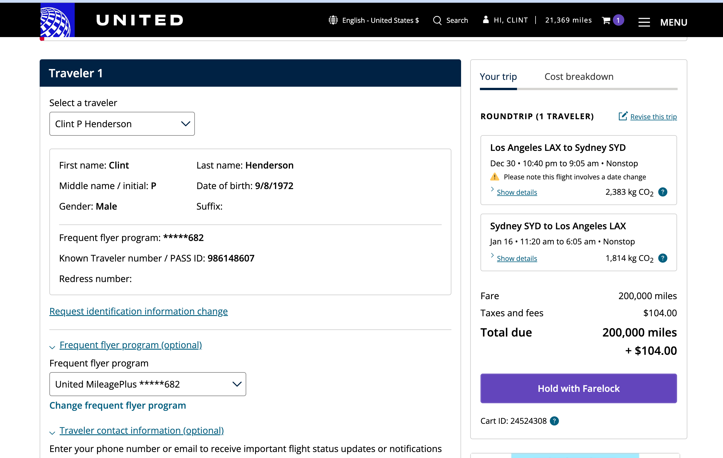Viewport: 723px width, 458px height.
Task: Open the United MileagePlus program dropdown
Action: [148, 384]
